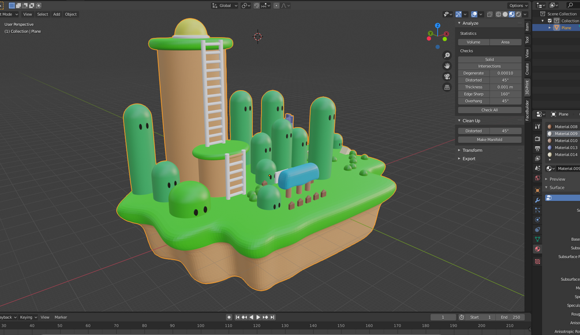Expand the Export panel
This screenshot has height=335, width=580.
point(459,159)
